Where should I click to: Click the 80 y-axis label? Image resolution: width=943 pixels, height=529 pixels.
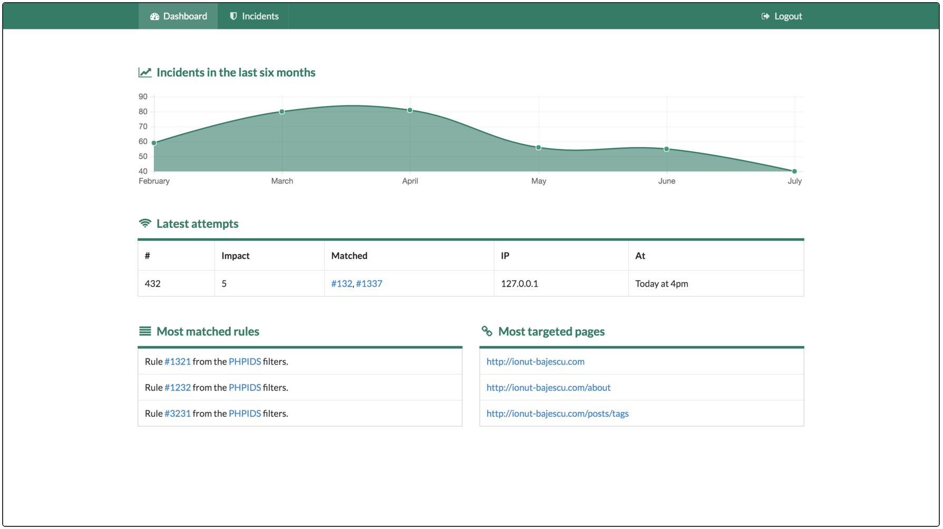tap(143, 111)
